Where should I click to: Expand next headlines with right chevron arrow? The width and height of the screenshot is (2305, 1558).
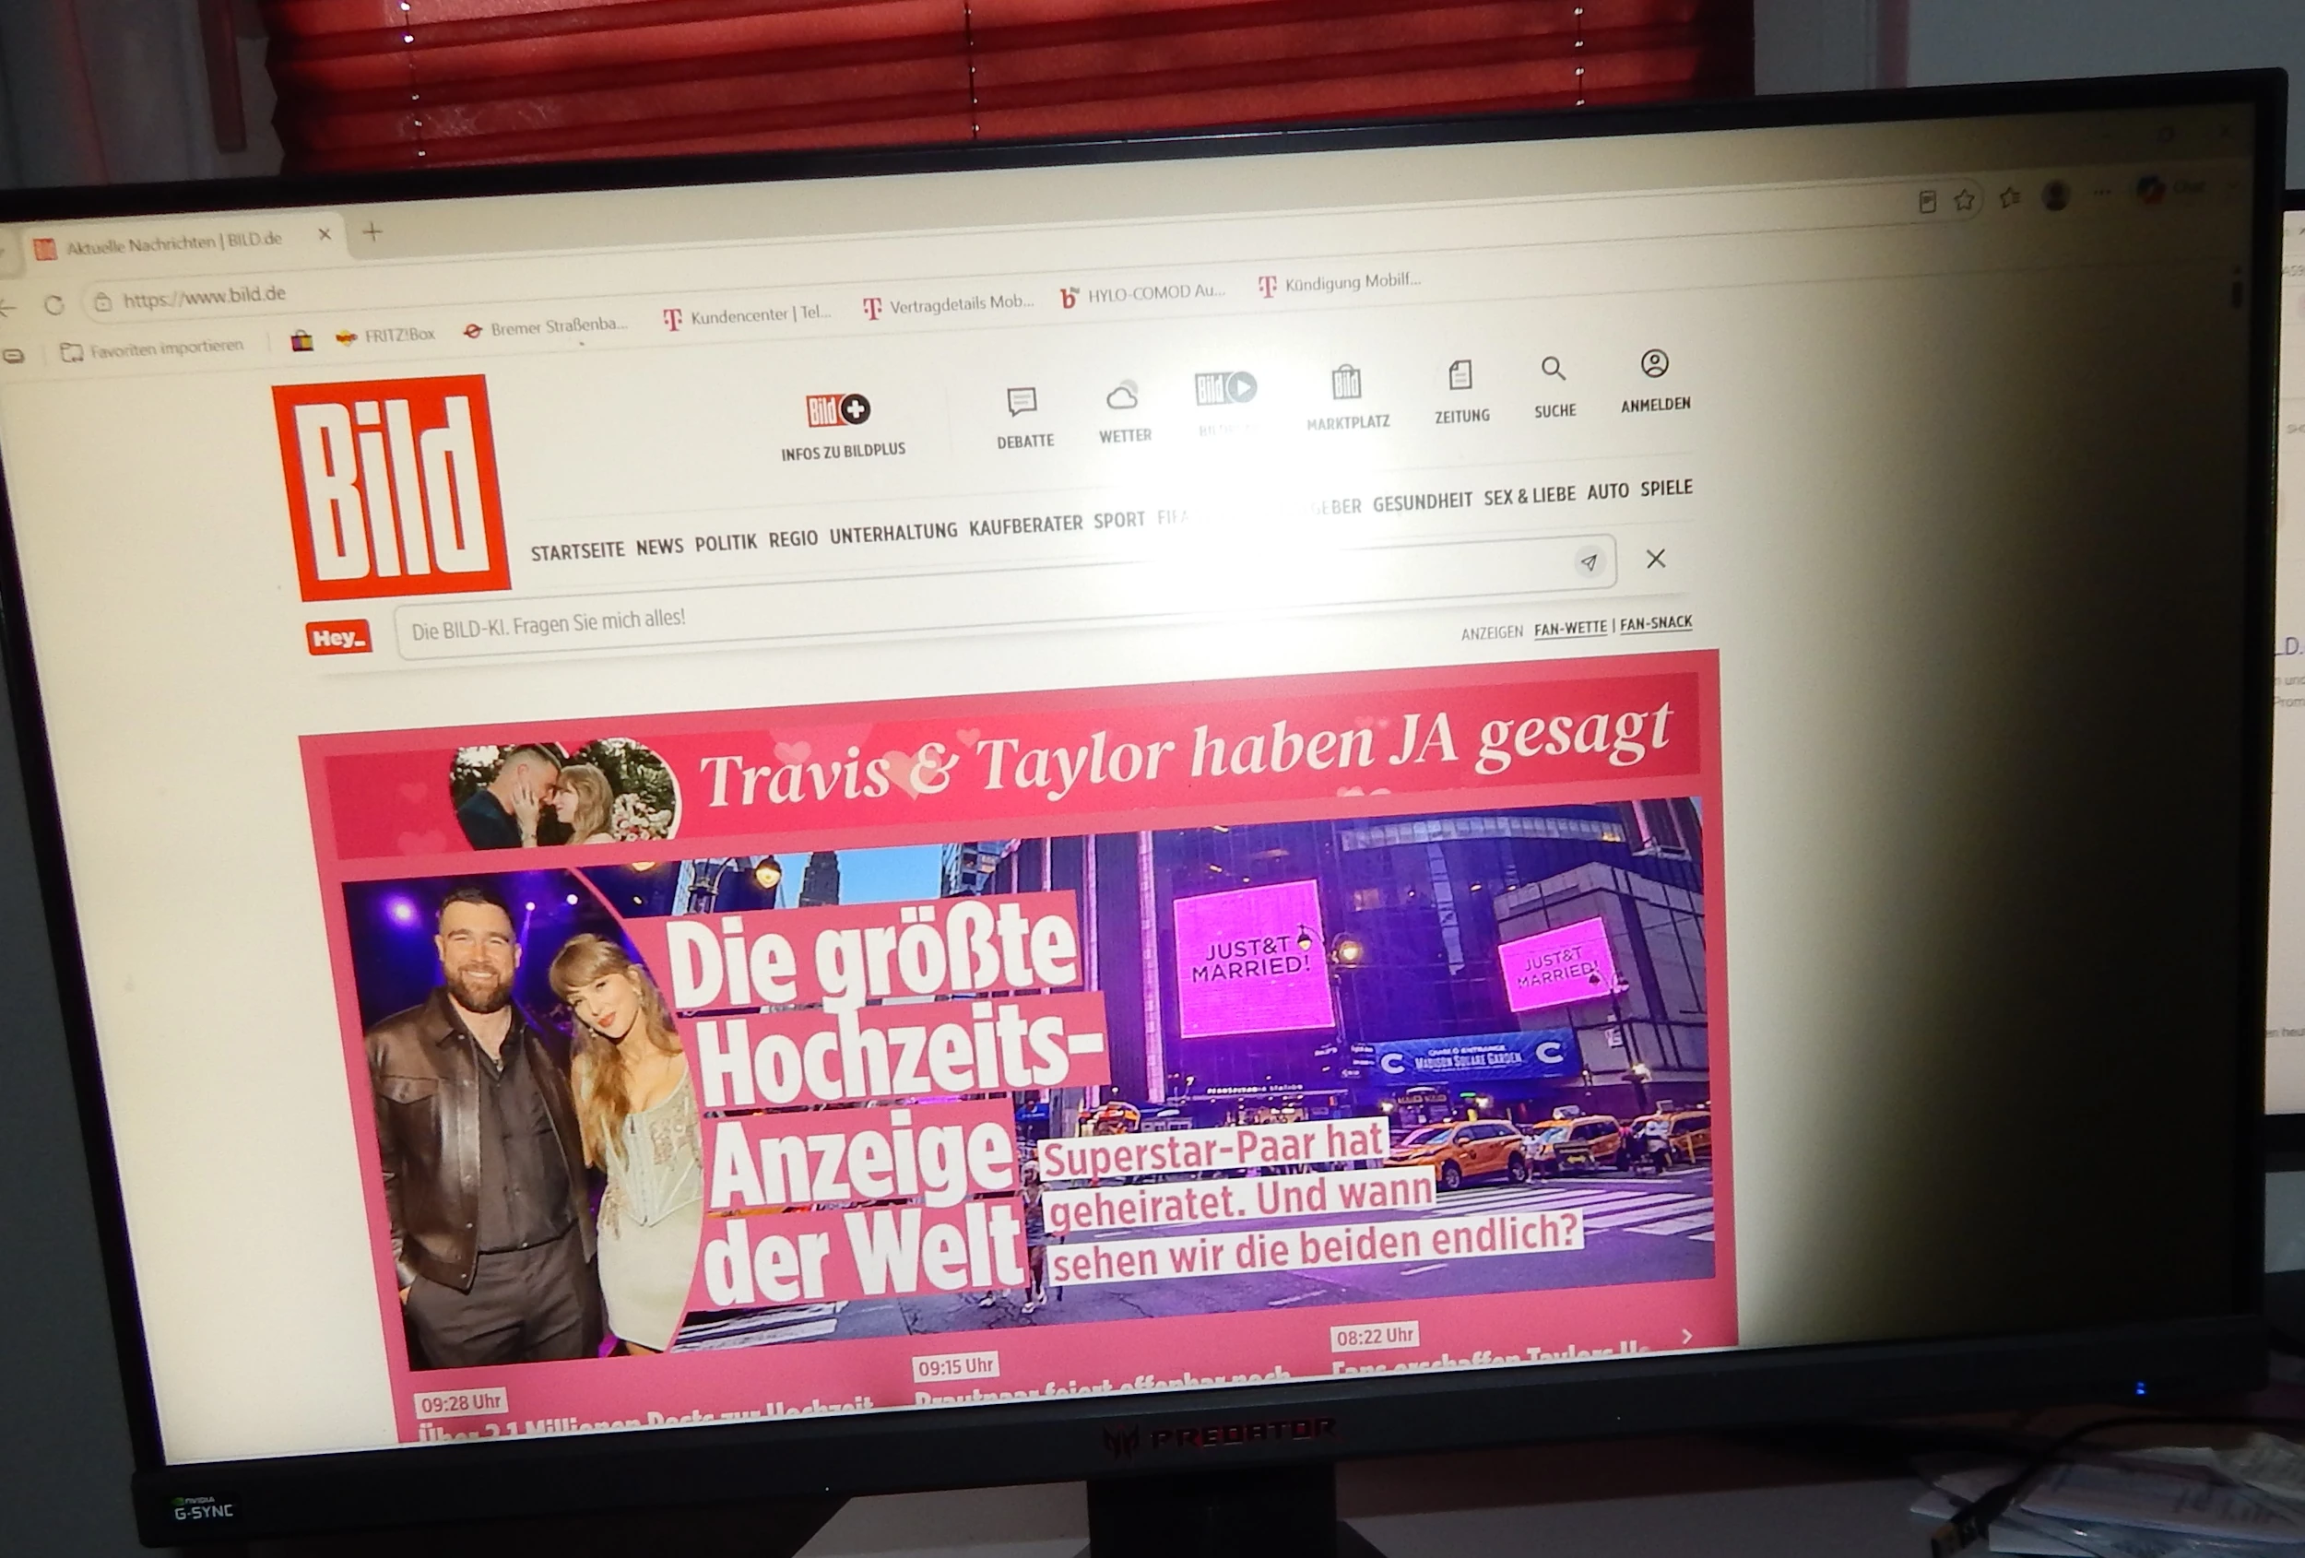click(x=1687, y=1336)
